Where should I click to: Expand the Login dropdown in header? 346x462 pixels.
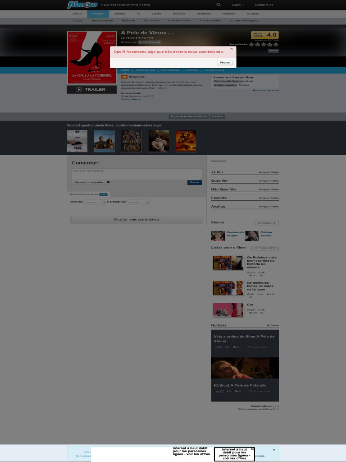click(238, 5)
